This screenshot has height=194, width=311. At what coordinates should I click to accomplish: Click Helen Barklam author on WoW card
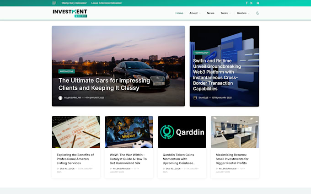(122, 169)
